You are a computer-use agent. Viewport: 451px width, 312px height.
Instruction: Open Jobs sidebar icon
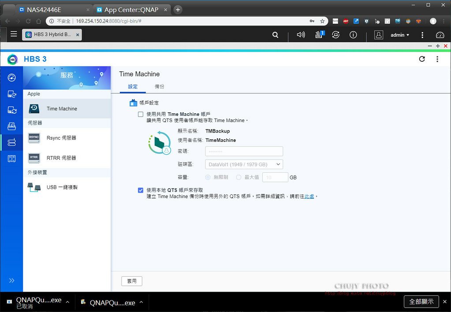tap(11, 126)
